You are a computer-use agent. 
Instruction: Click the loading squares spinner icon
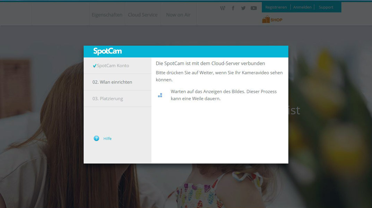pyautogui.click(x=160, y=95)
